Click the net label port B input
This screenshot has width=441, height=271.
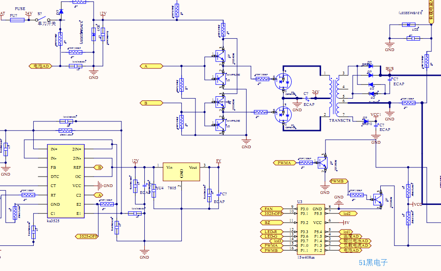[151, 103]
